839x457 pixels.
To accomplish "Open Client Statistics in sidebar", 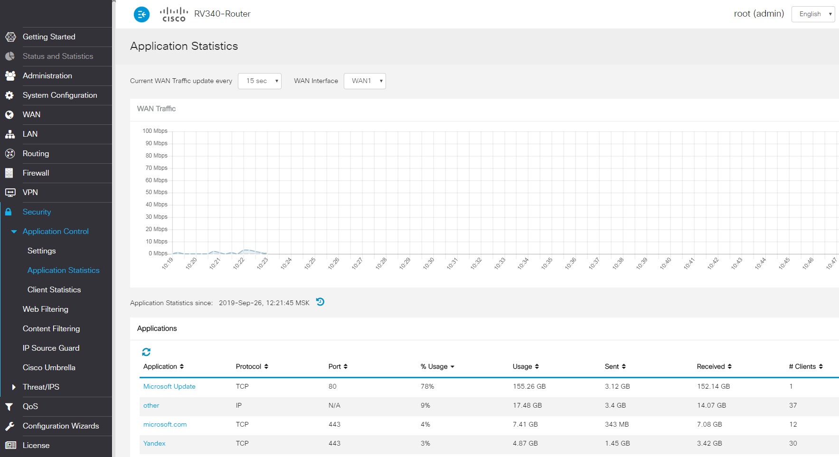I will [x=54, y=290].
